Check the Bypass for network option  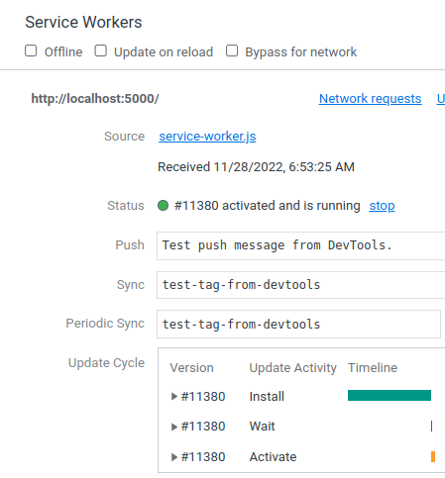click(232, 51)
